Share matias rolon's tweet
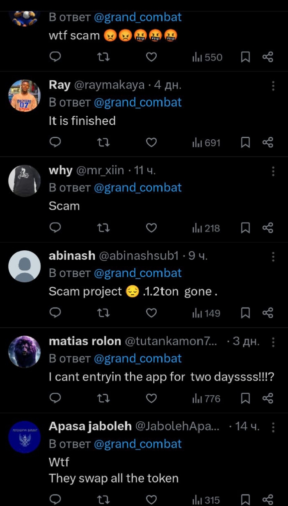 pos(267,398)
